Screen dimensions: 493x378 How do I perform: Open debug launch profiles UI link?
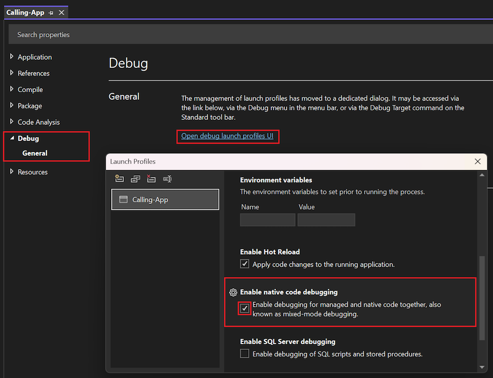point(227,136)
